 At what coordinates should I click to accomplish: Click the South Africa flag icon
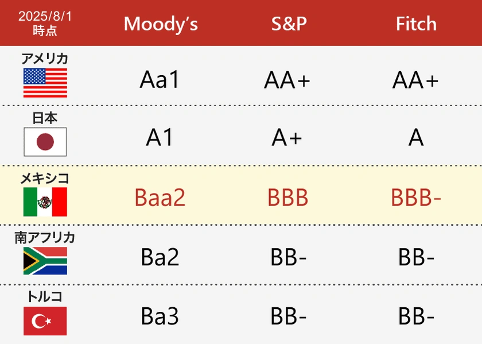[x=45, y=261]
